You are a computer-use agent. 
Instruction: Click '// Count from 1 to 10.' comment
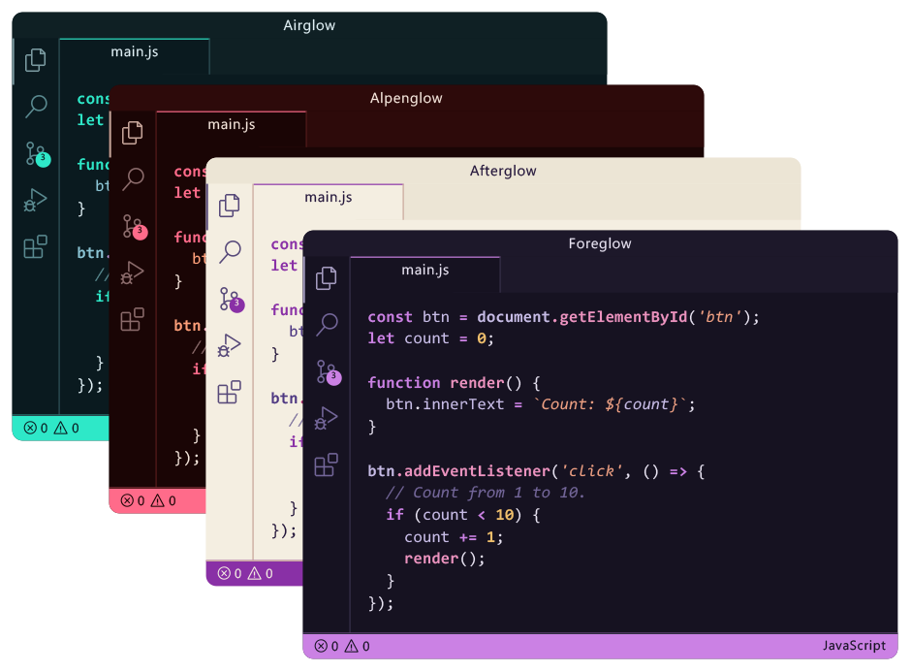coord(486,493)
